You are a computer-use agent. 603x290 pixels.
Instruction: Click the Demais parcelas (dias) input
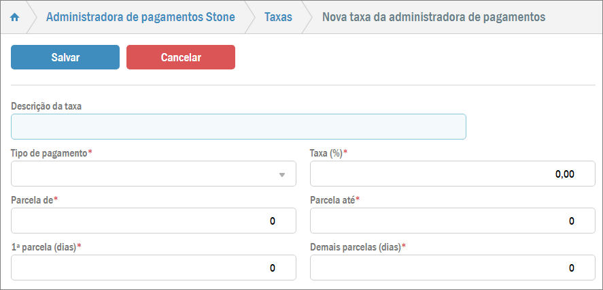[x=452, y=268]
